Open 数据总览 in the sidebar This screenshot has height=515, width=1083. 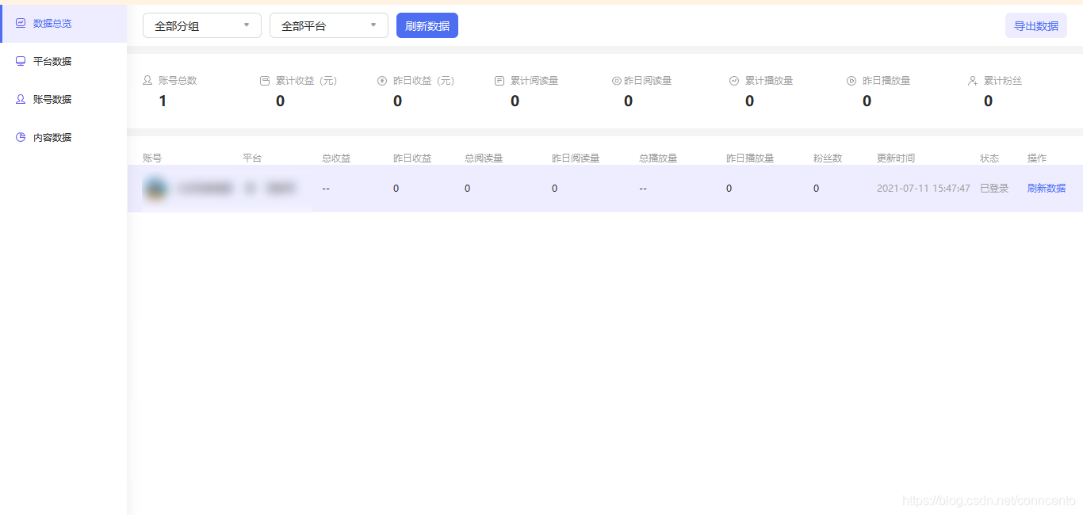pyautogui.click(x=63, y=24)
